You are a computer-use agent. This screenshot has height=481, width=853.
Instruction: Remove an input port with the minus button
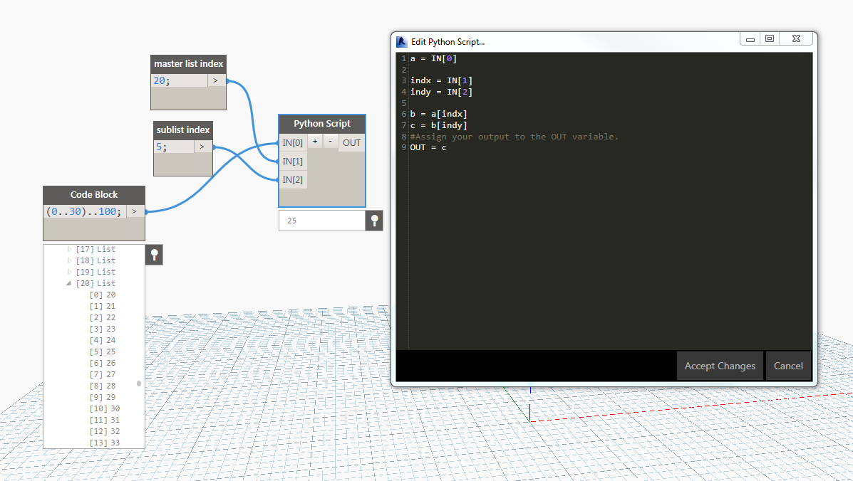tap(330, 142)
